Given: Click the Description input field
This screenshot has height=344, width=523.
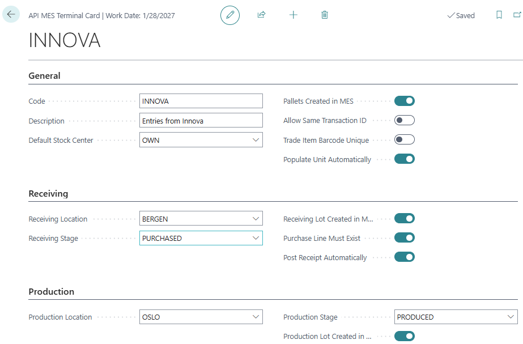Looking at the screenshot, I should tap(201, 121).
